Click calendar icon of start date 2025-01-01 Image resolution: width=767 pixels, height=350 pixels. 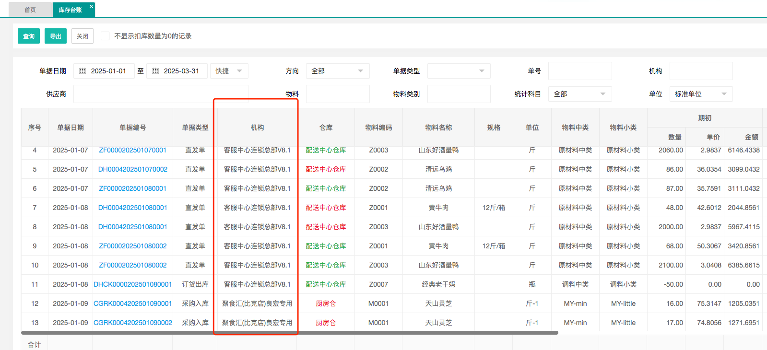coord(83,71)
